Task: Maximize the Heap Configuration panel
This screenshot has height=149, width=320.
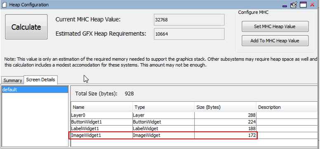Action: click(303, 5)
